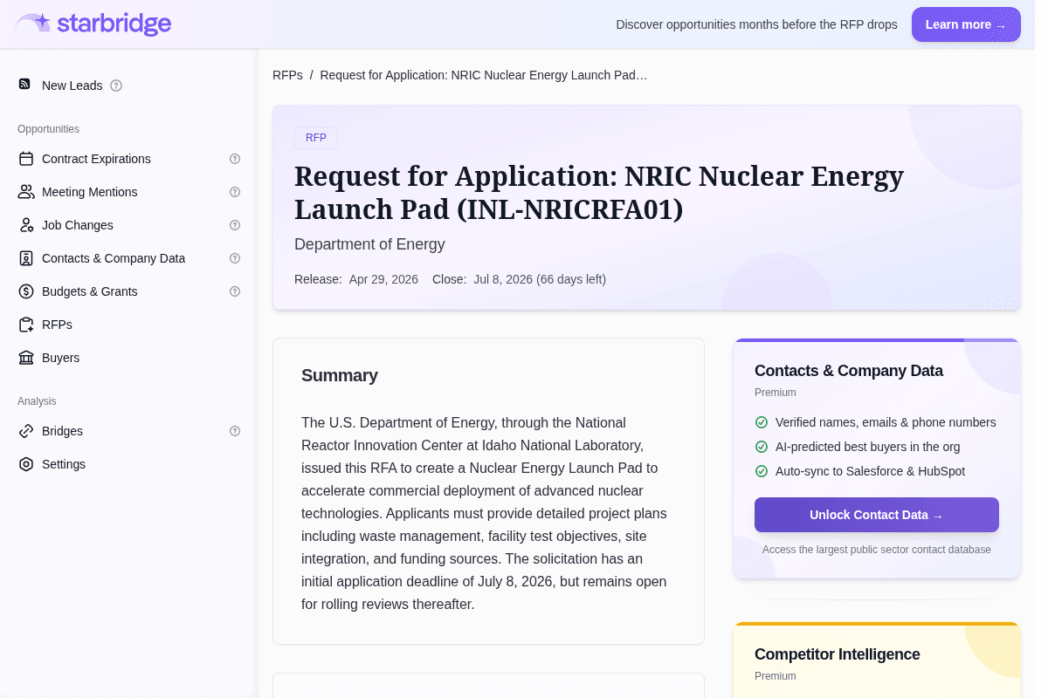
Task: Open help for Job Changes
Action: coord(235,225)
